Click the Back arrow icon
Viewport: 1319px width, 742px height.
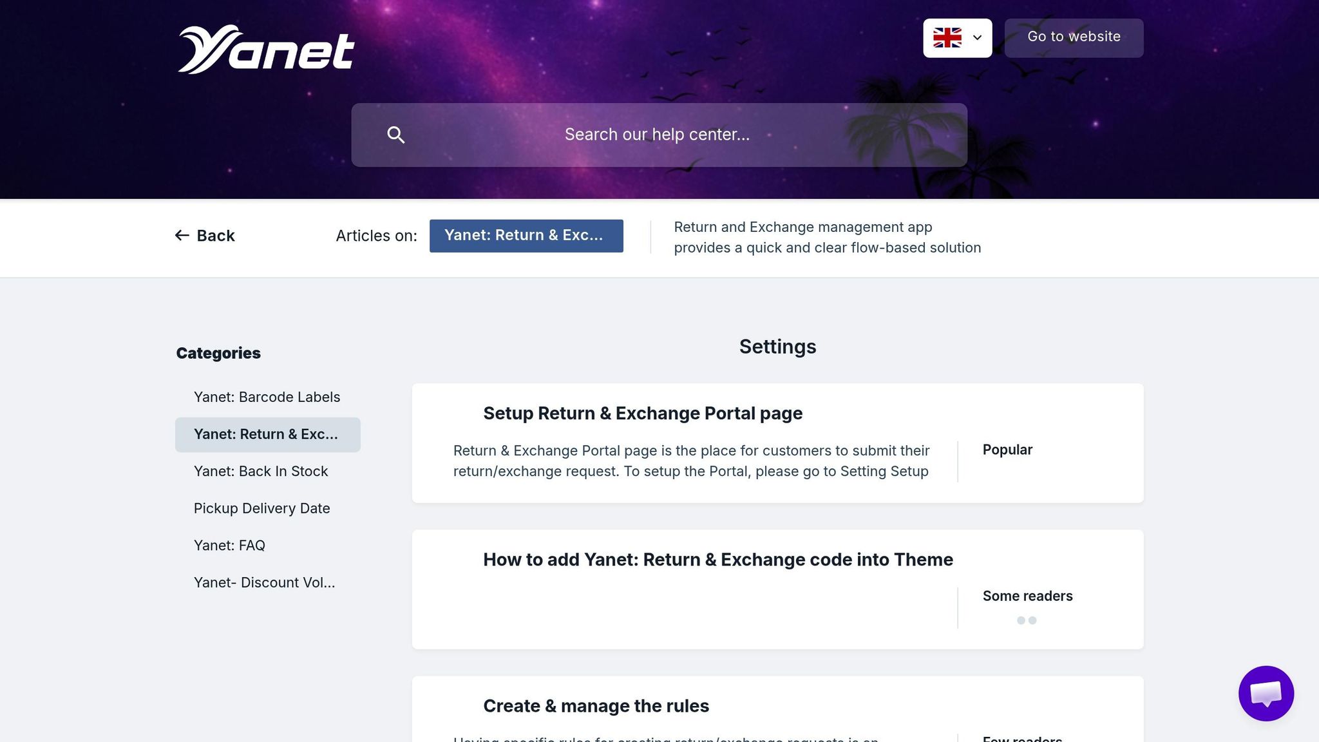point(182,236)
